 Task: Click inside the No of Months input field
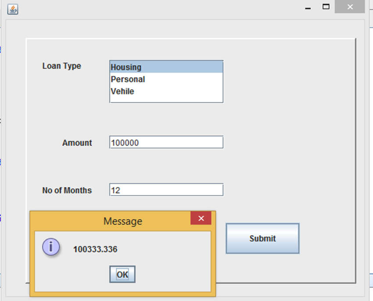pyautogui.click(x=167, y=189)
